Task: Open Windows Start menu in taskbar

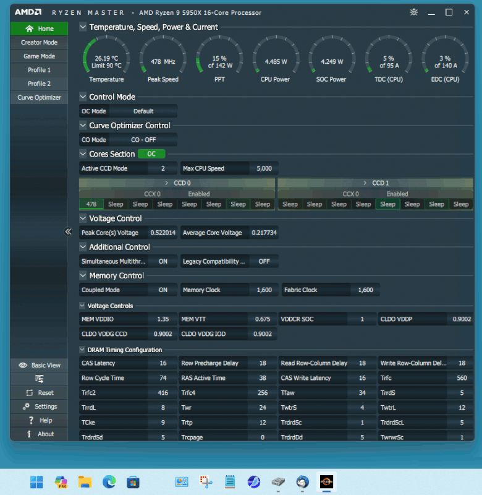Action: tap(36, 482)
